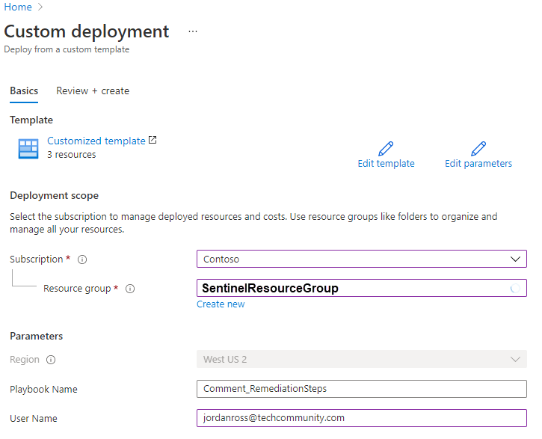This screenshot has height=439, width=542.
Task: Click info icon beside Resource group
Action: pyautogui.click(x=130, y=289)
